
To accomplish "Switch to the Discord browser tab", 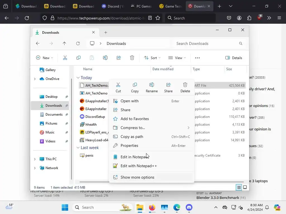I will [x=113, y=6].
